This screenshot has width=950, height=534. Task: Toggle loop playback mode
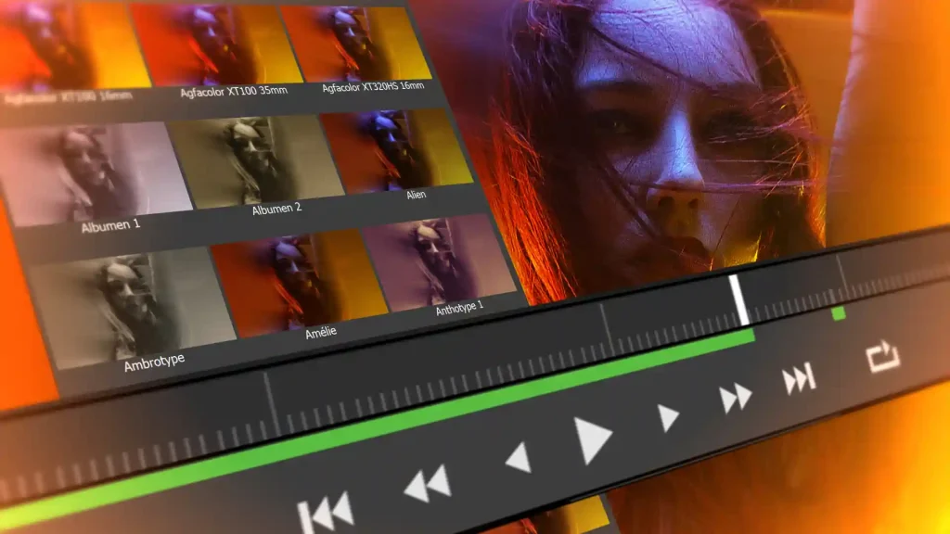coord(885,359)
